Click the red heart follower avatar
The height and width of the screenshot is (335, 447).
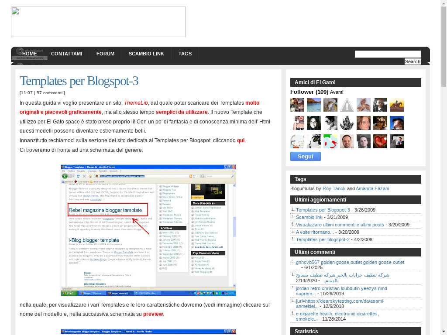(380, 141)
